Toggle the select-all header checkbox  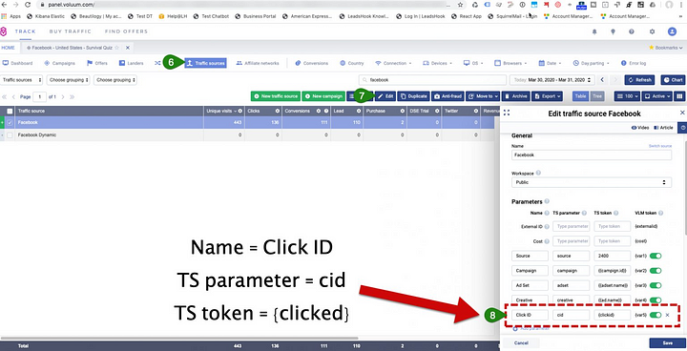click(x=10, y=111)
